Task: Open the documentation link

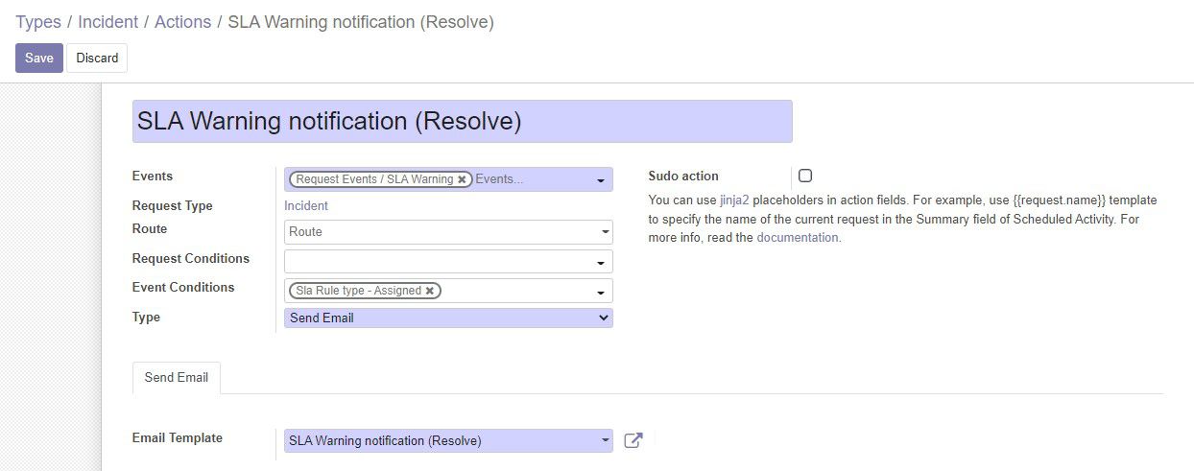Action: (x=797, y=238)
